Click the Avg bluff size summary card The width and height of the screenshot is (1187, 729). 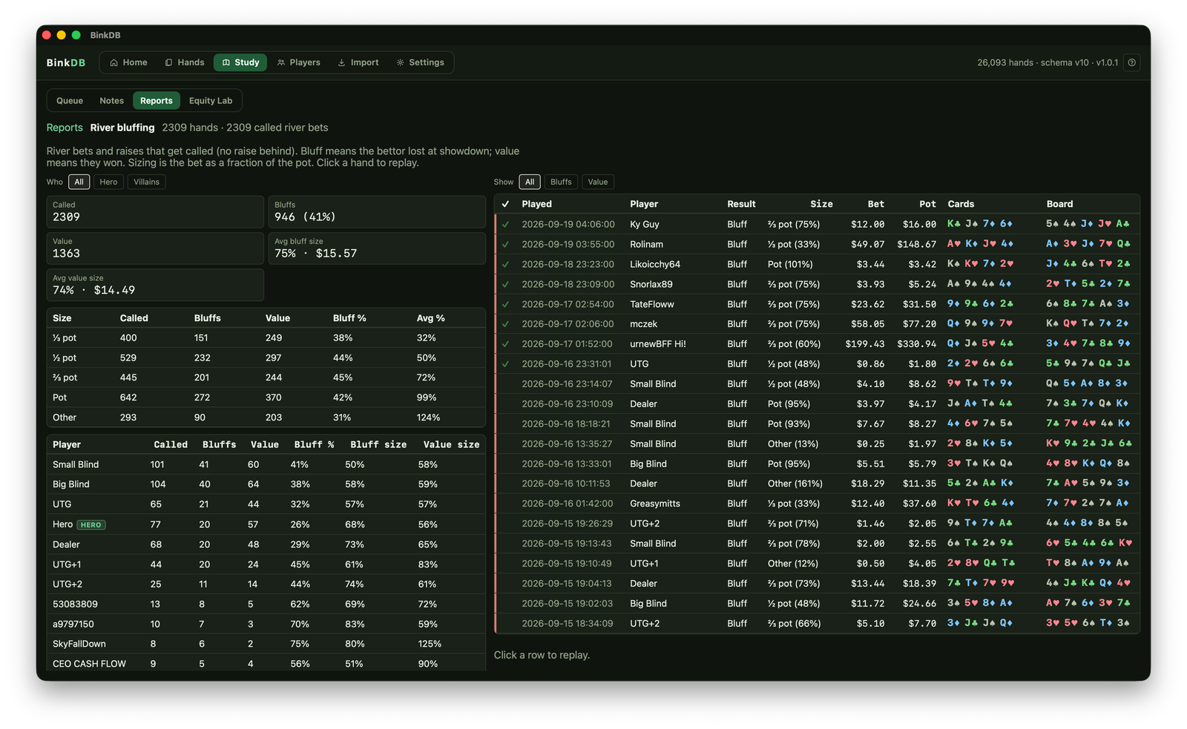[377, 248]
